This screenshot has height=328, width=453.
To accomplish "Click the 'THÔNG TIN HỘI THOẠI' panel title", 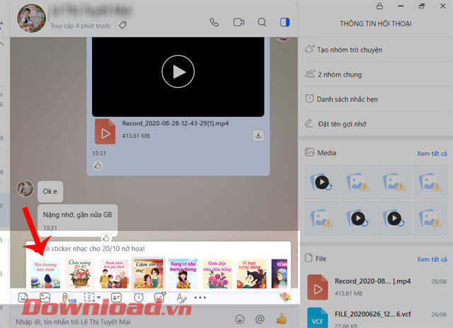I will click(376, 23).
